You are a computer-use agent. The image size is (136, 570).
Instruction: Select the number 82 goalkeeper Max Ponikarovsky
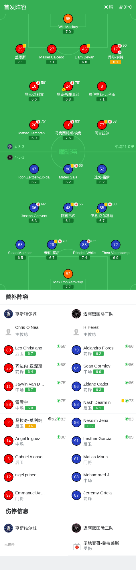68,274
